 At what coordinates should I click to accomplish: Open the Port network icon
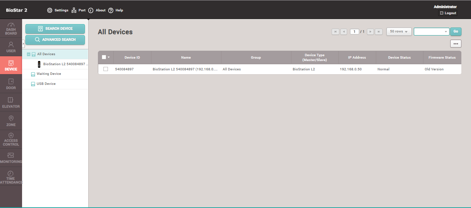[74, 10]
